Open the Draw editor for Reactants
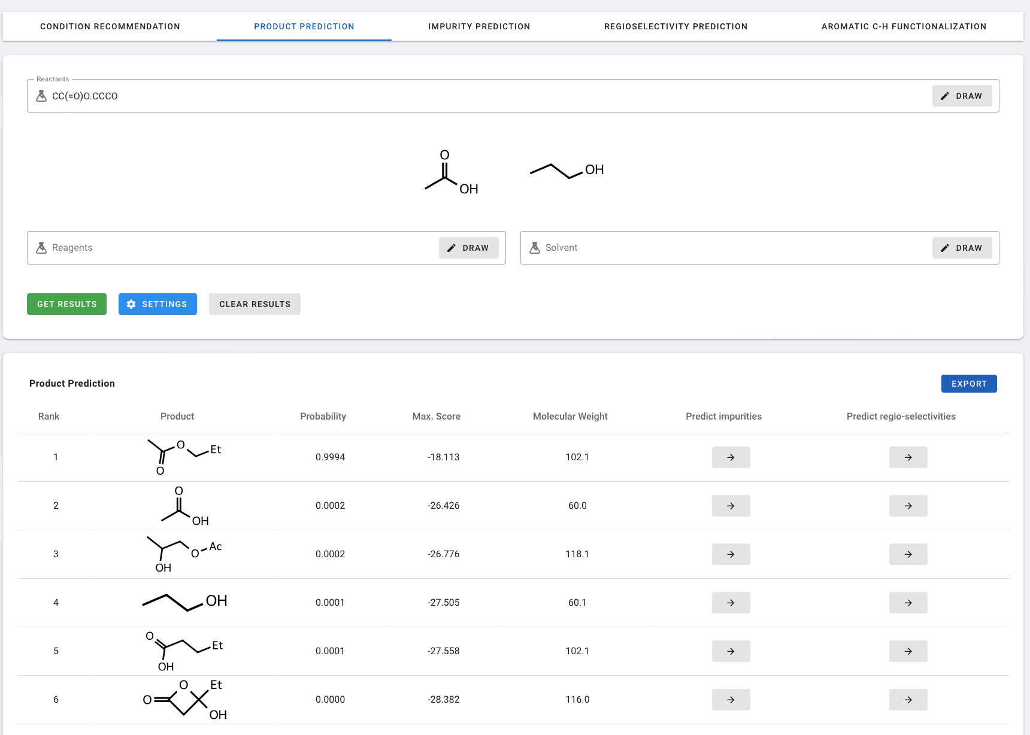Image resolution: width=1030 pixels, height=735 pixels. 962,96
